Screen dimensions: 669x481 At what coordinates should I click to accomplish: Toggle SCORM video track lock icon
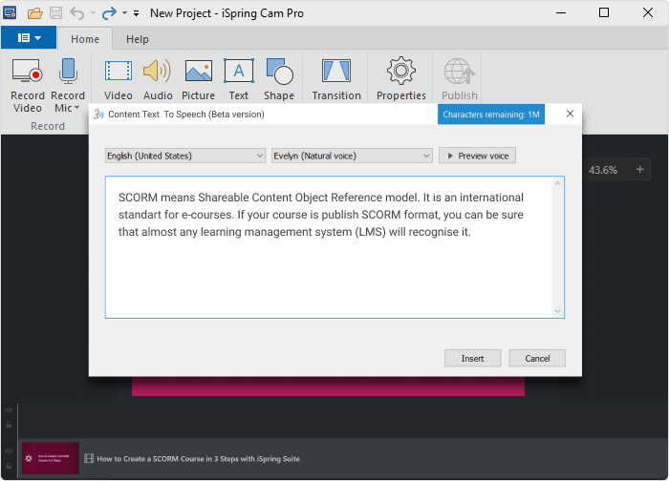tap(9, 465)
